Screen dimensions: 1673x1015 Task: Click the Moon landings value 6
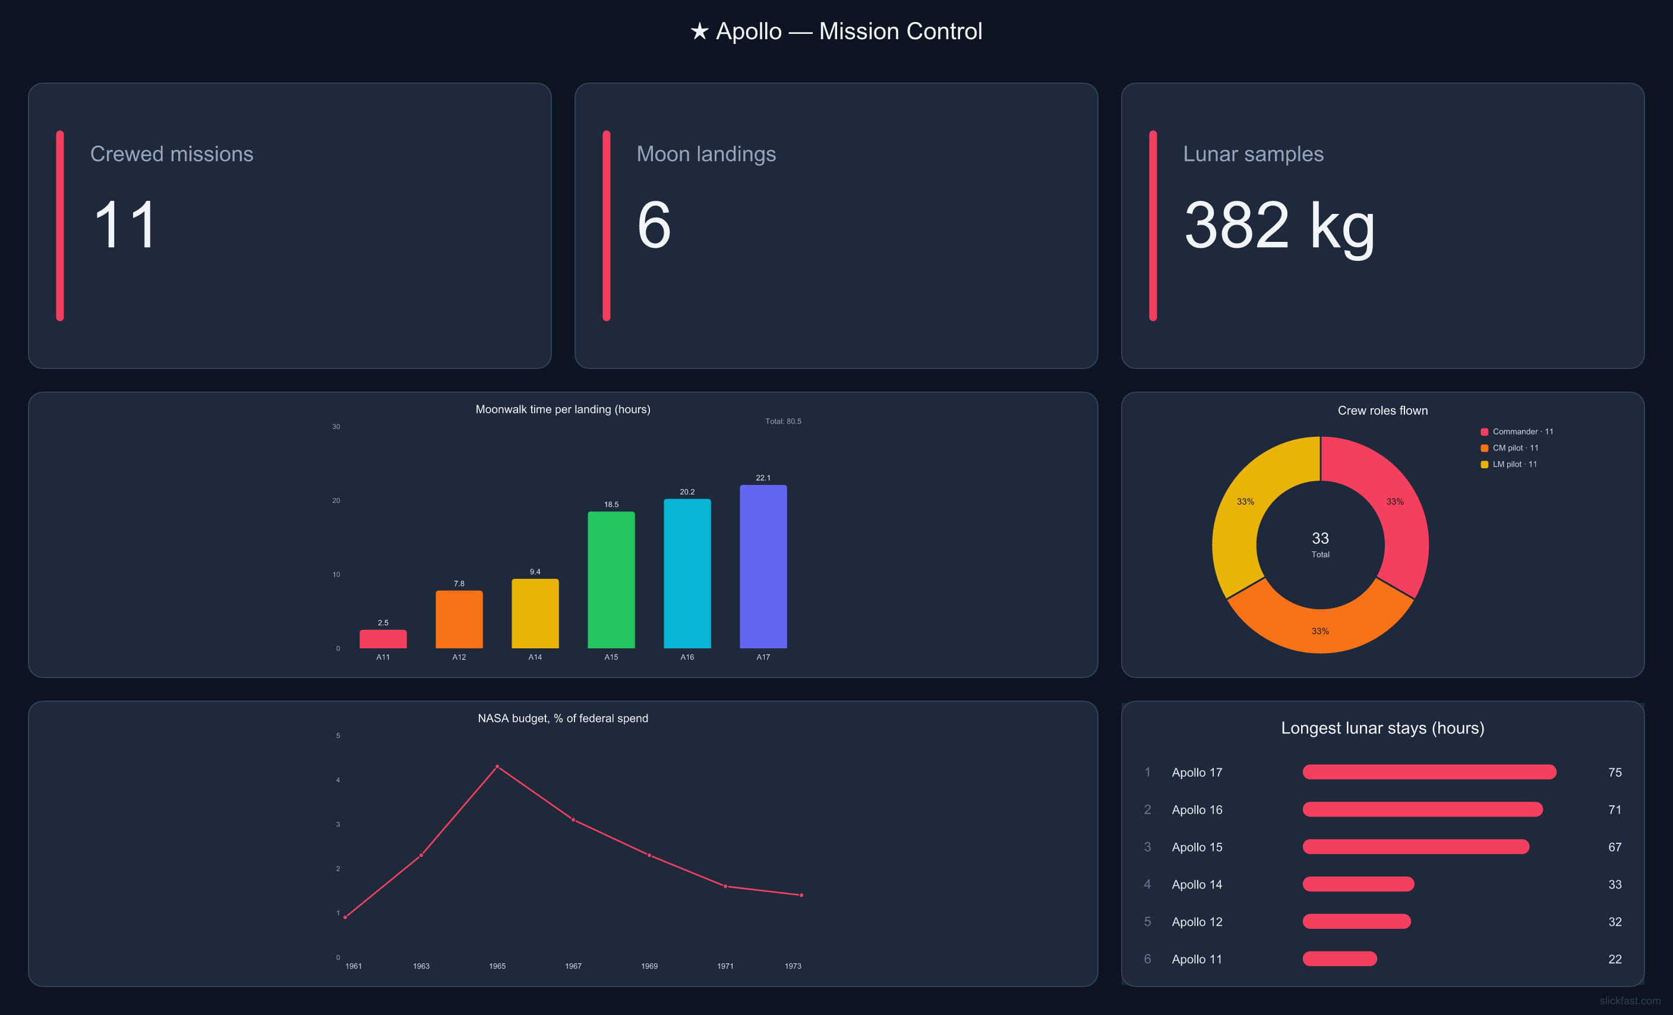(654, 225)
